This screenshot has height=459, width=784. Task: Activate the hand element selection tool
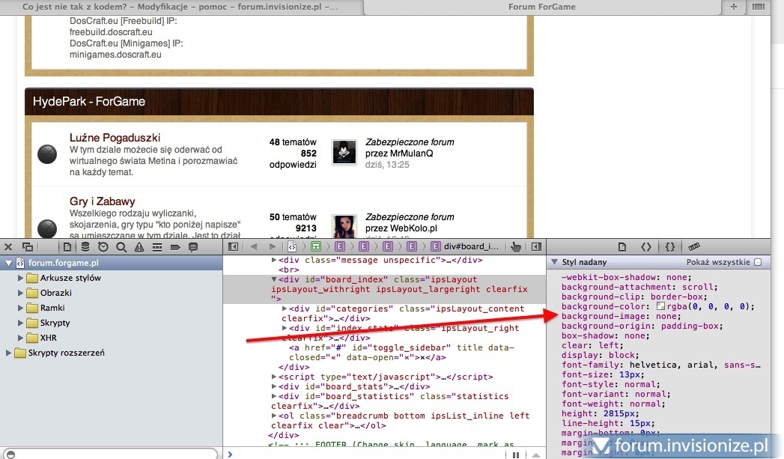[516, 246]
